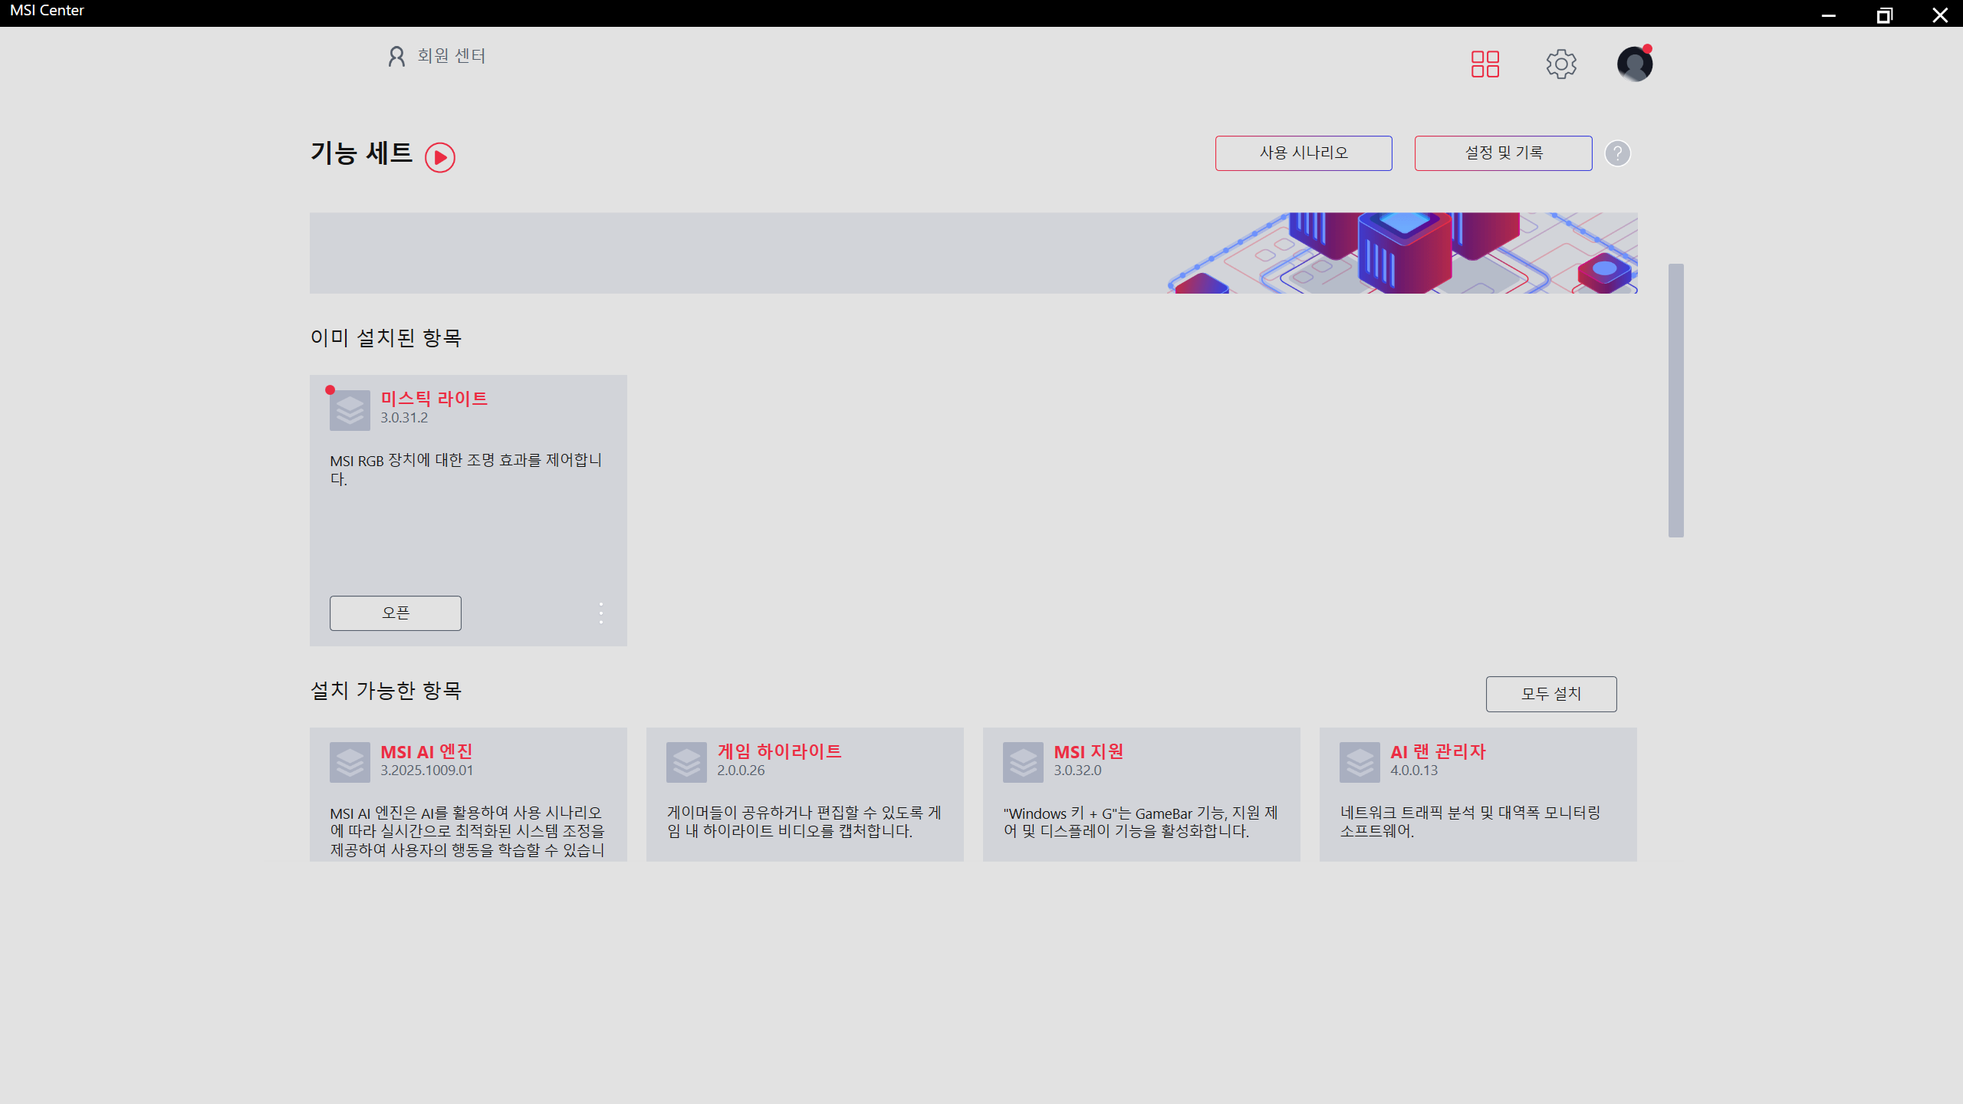
Task: Click the MSI AI 엔진 description text
Action: [468, 831]
